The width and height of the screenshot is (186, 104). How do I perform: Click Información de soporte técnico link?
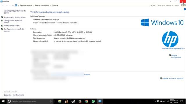[173, 49]
